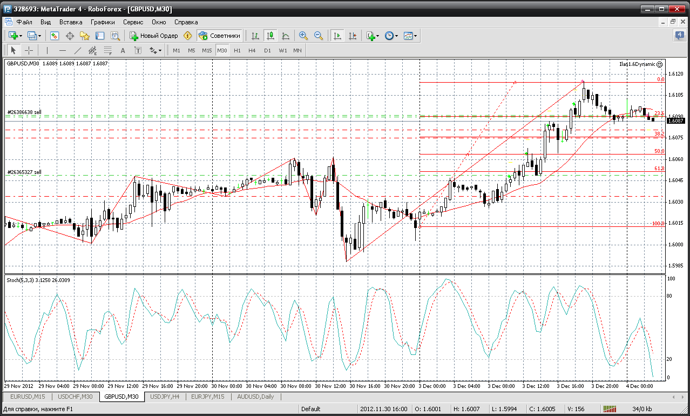The image size is (690, 416).
Task: Open the Сервис menu
Action: tap(133, 22)
